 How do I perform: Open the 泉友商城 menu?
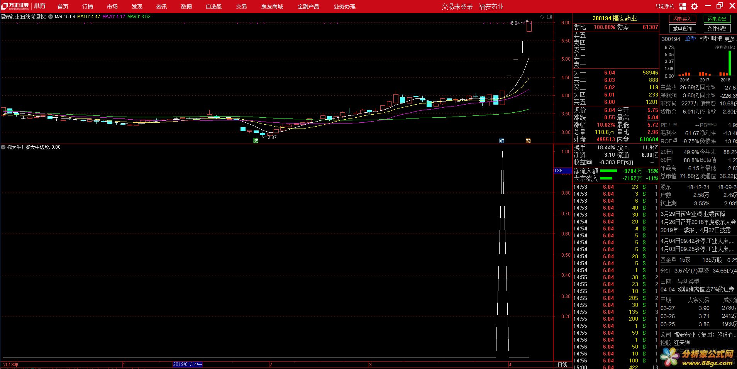(272, 7)
